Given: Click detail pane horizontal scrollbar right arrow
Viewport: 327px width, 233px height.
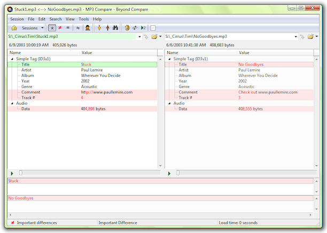Looking at the screenshot, I should point(310,215).
